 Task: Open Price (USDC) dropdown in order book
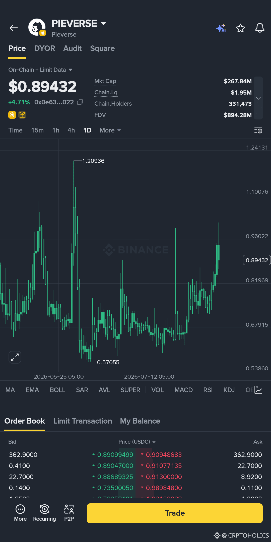pyautogui.click(x=137, y=442)
